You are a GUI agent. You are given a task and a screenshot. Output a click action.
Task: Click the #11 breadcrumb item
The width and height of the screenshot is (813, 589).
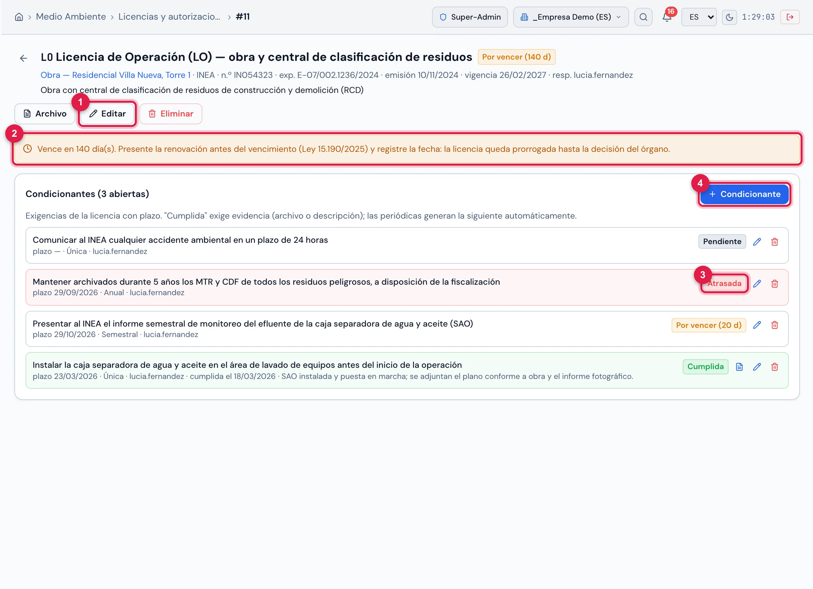tap(243, 16)
